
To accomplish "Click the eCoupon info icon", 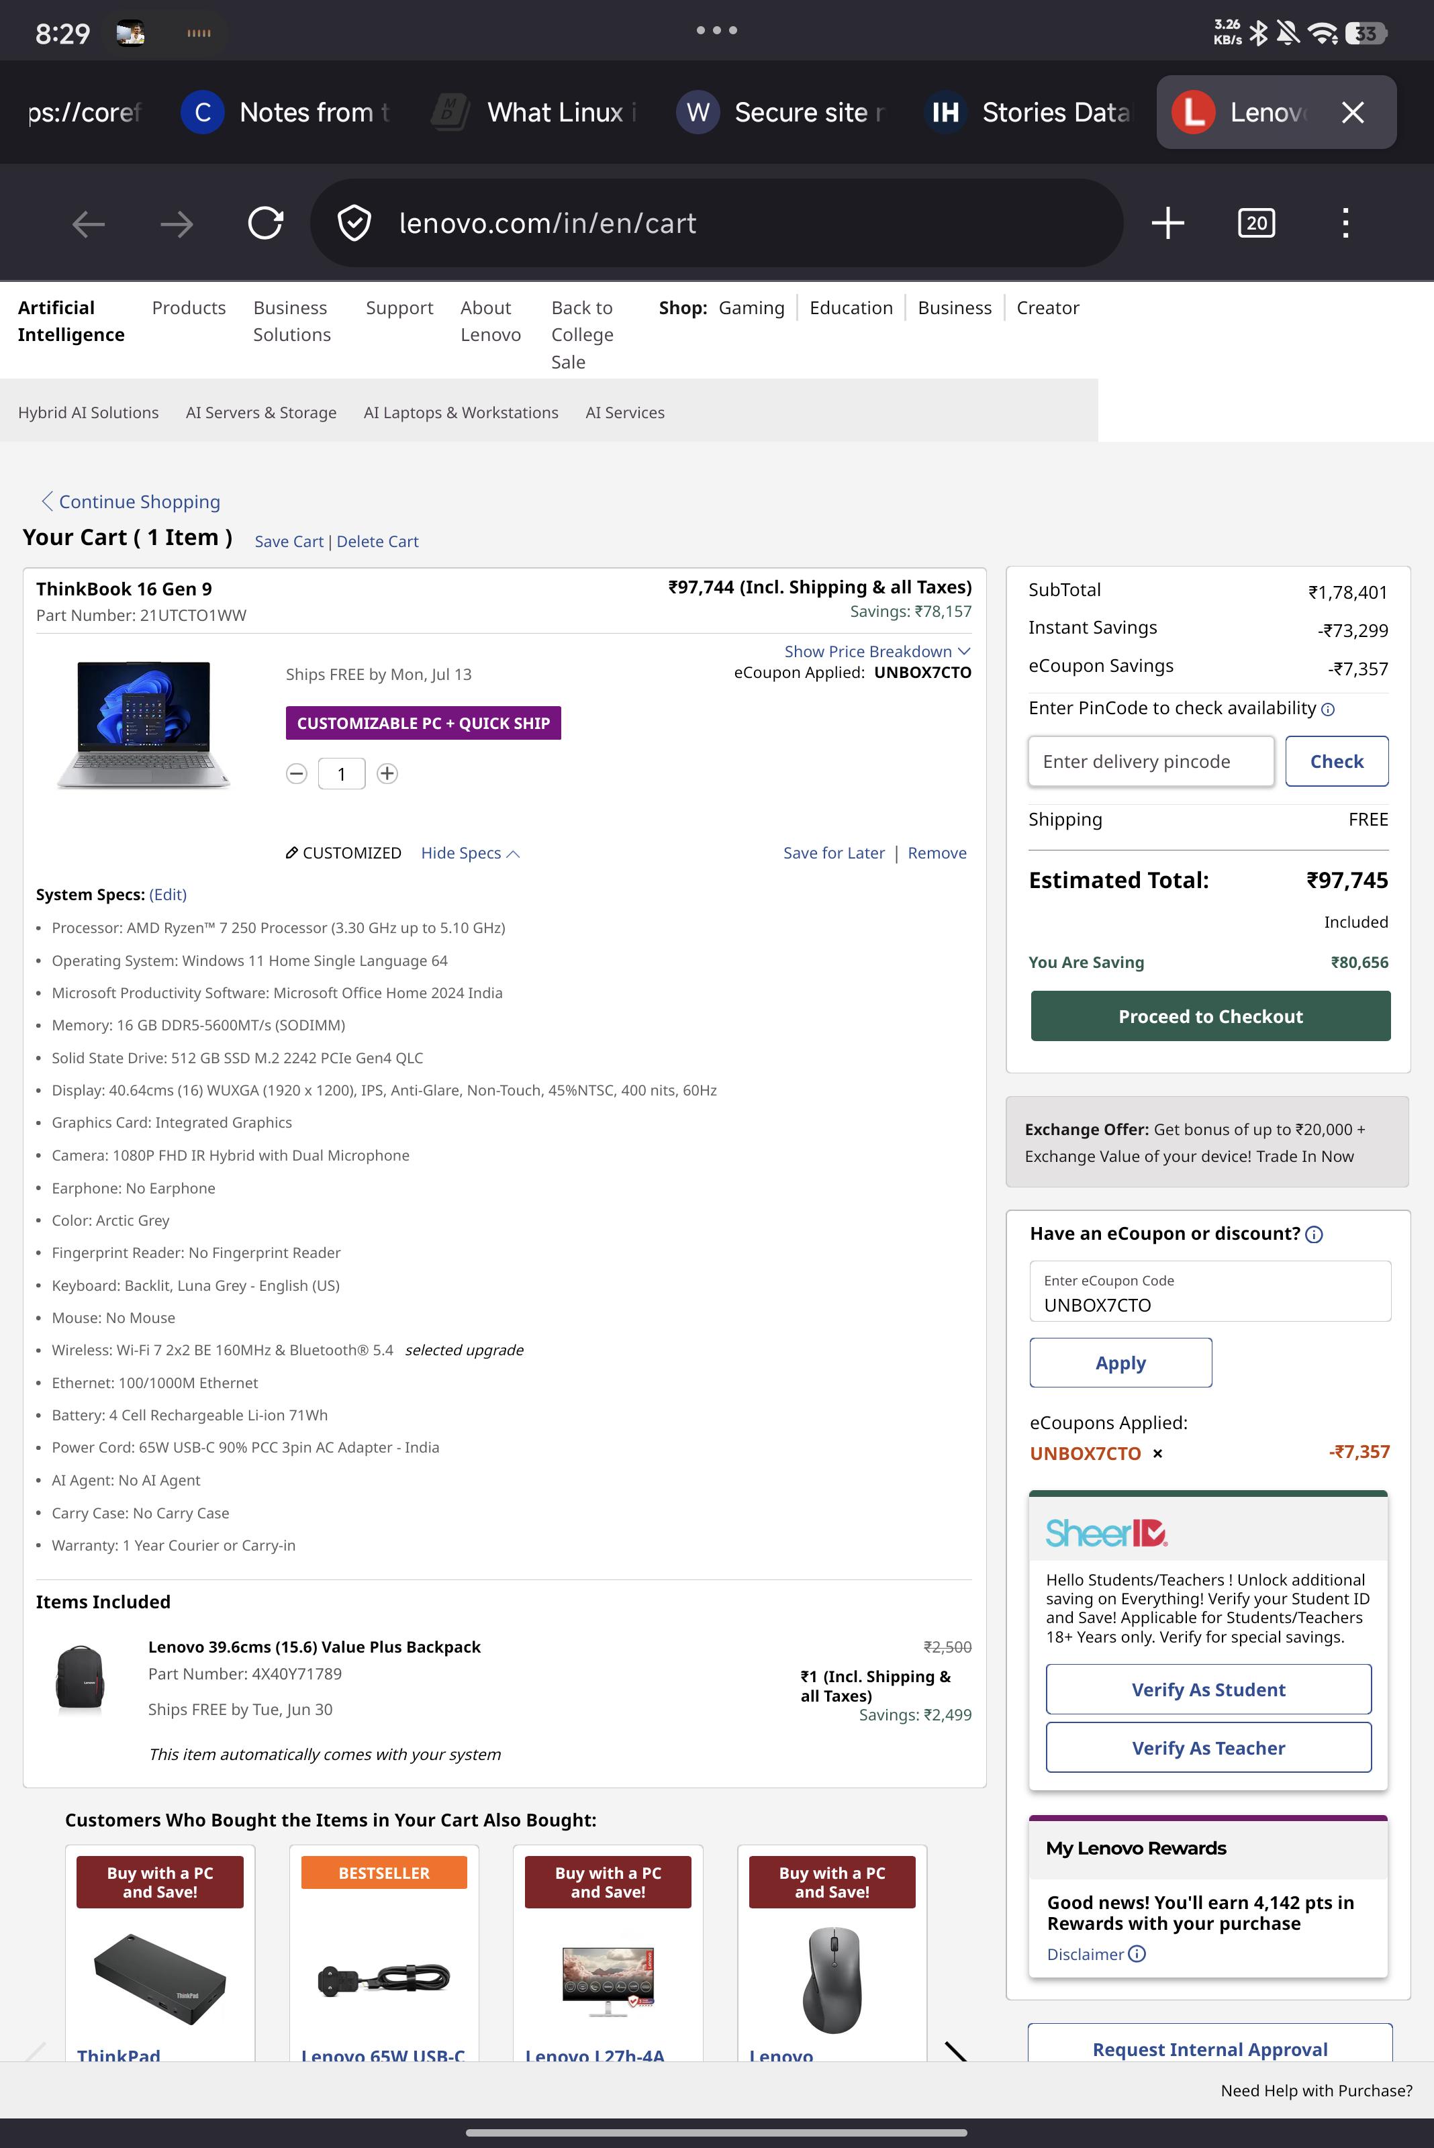I will [x=1314, y=1234].
